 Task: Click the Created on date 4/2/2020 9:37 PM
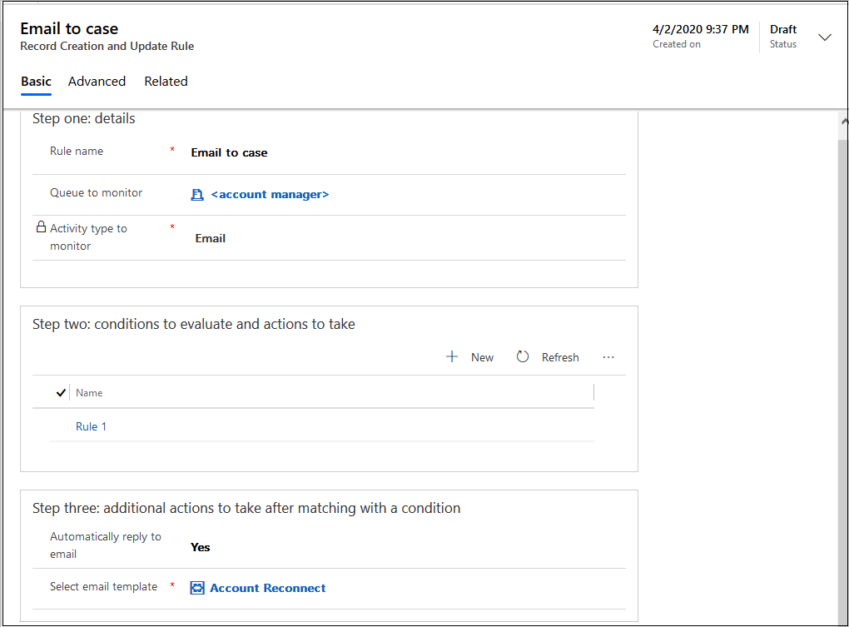(701, 29)
